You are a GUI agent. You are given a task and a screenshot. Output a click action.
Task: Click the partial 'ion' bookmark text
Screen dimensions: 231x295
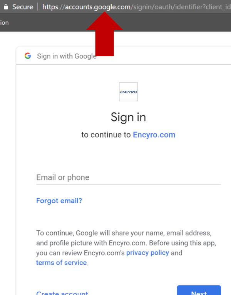click(x=4, y=23)
